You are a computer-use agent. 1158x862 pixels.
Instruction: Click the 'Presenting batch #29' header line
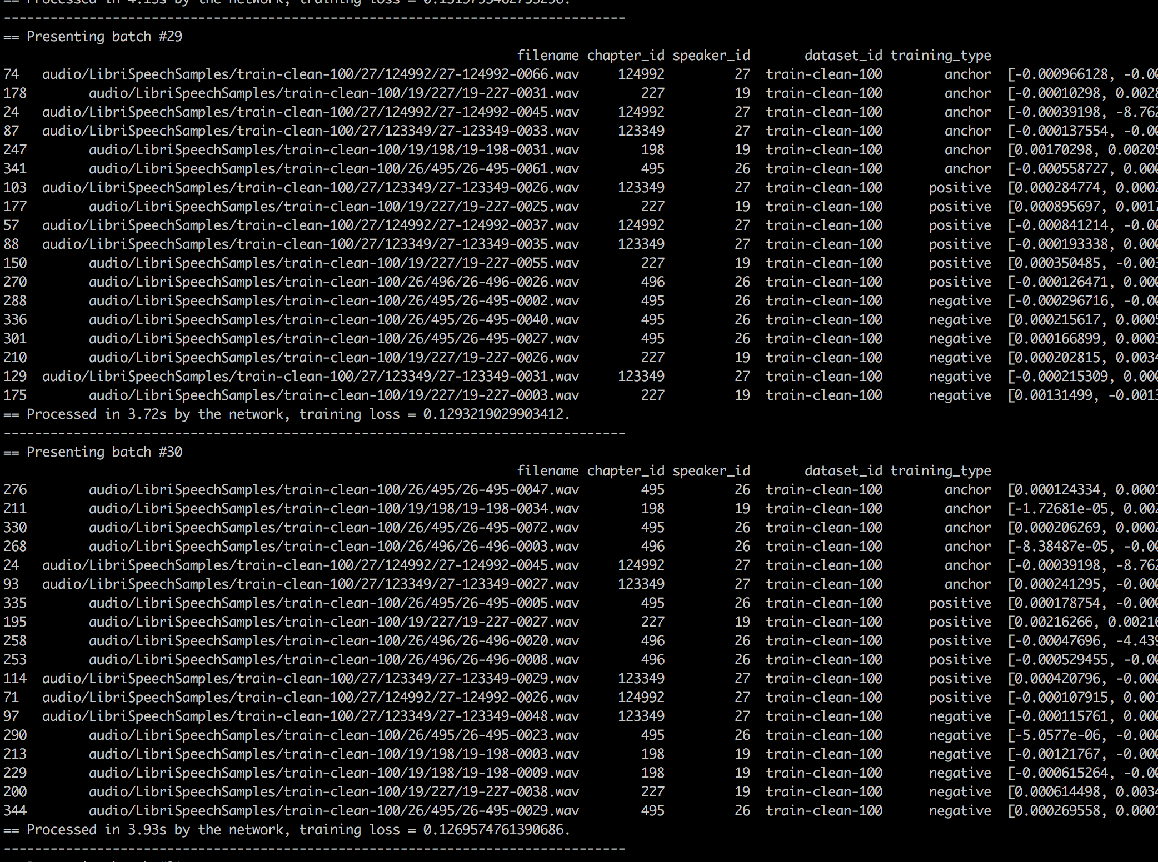tap(104, 37)
